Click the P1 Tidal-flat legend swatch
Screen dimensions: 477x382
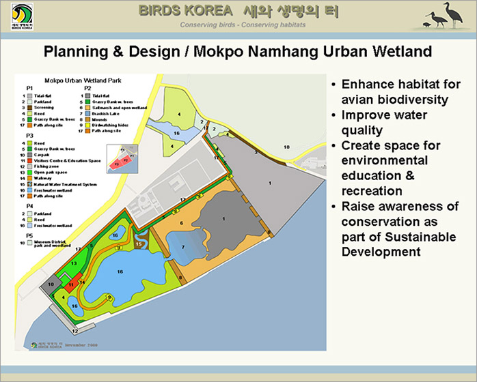[x=29, y=96]
